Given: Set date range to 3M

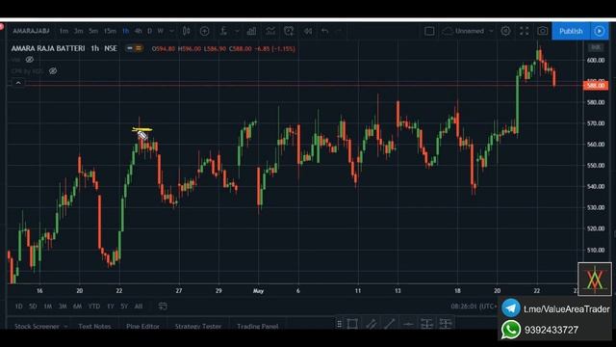Looking at the screenshot, I should coord(63,307).
